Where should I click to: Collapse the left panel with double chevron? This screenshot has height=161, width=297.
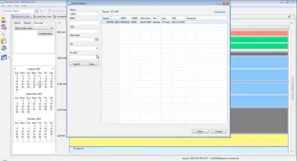(x=59, y=23)
